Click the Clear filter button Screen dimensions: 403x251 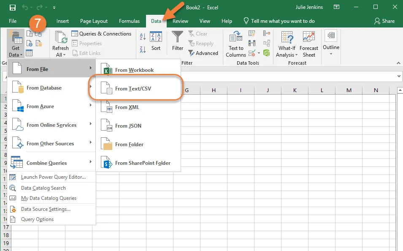tap(197, 34)
